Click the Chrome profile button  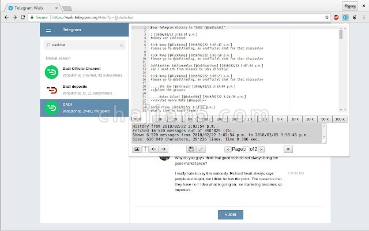pyautogui.click(x=350, y=6)
